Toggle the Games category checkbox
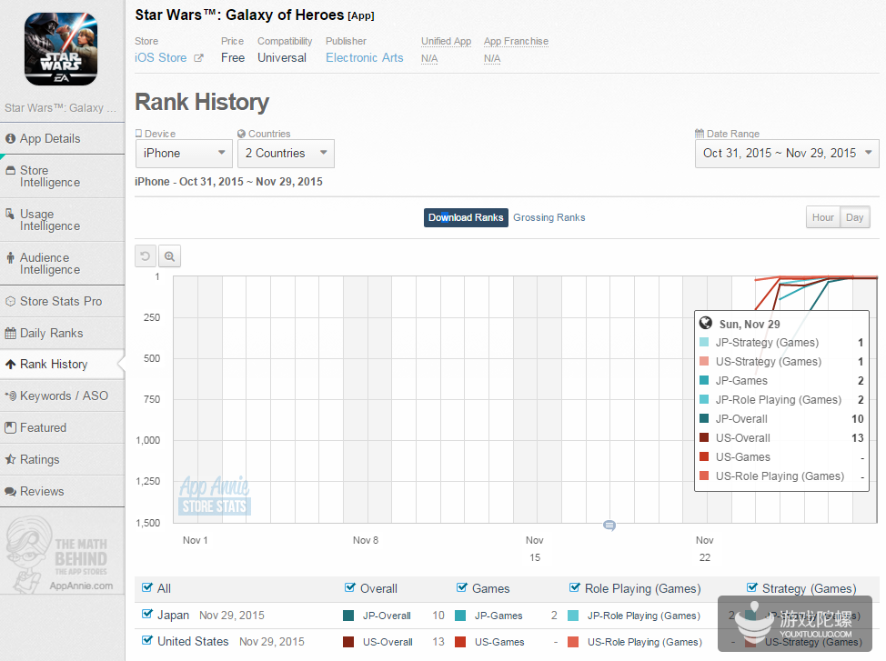886x661 pixels. 461,587
